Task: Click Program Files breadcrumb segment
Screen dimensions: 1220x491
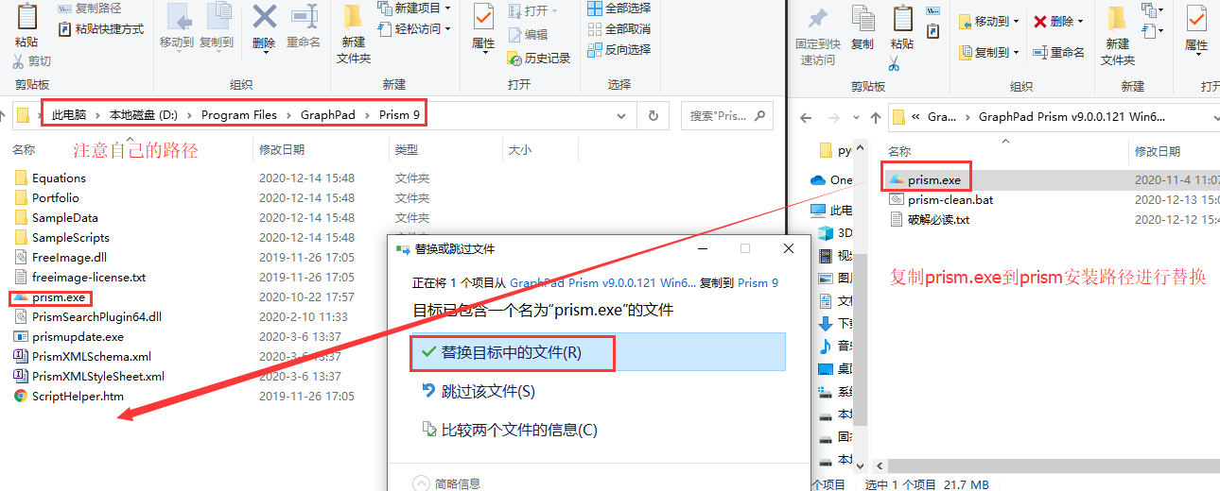Action: (238, 115)
